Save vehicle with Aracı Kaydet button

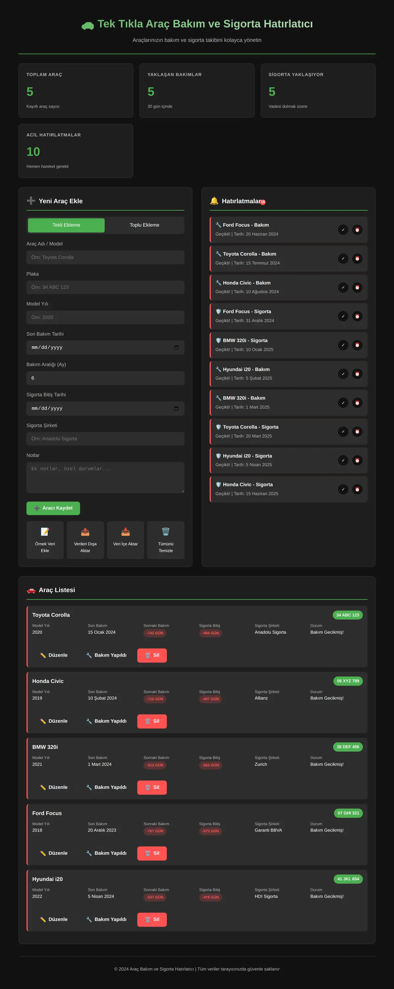click(x=53, y=508)
